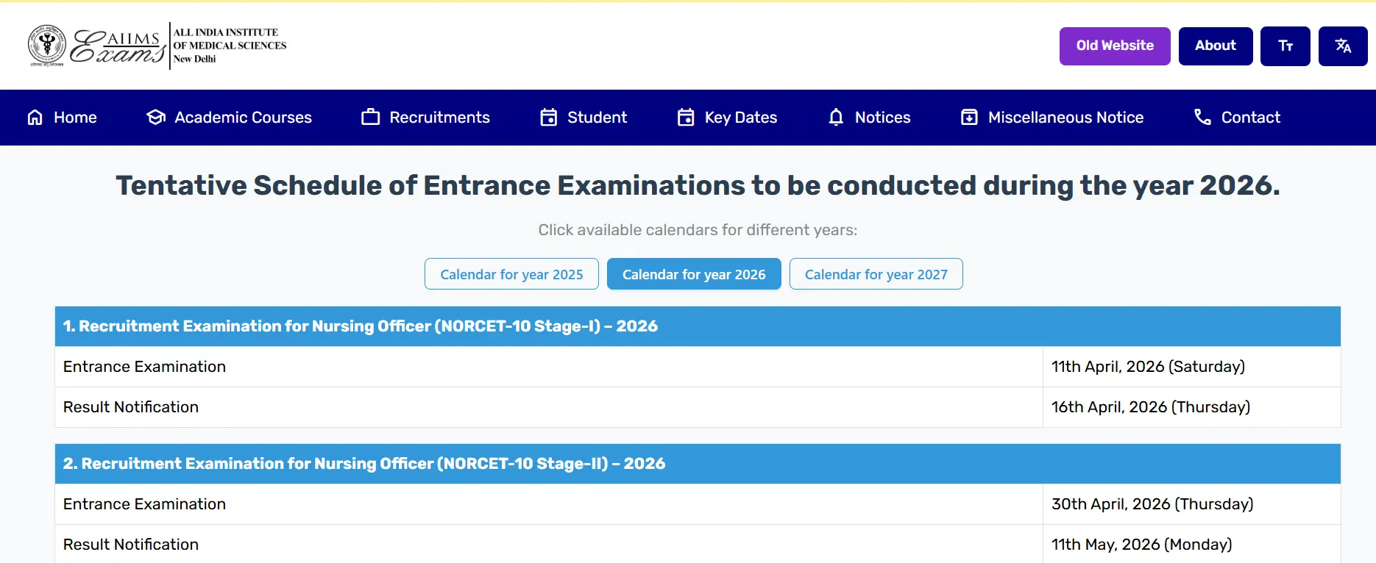The height and width of the screenshot is (563, 1376).
Task: Click the Key Dates calendar icon
Action: tap(686, 118)
